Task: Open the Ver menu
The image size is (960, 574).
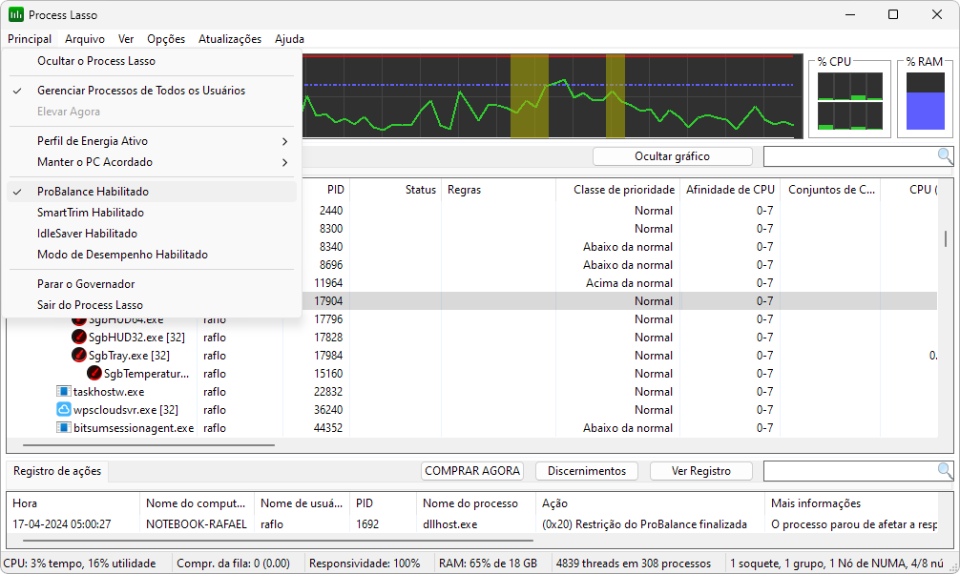Action: [x=126, y=38]
